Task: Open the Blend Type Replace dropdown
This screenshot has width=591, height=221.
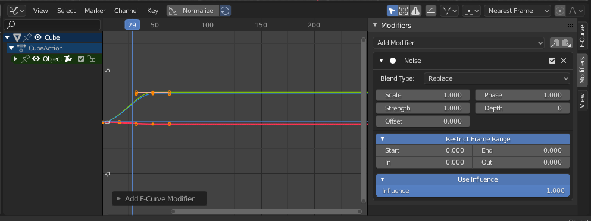Action: (497, 78)
